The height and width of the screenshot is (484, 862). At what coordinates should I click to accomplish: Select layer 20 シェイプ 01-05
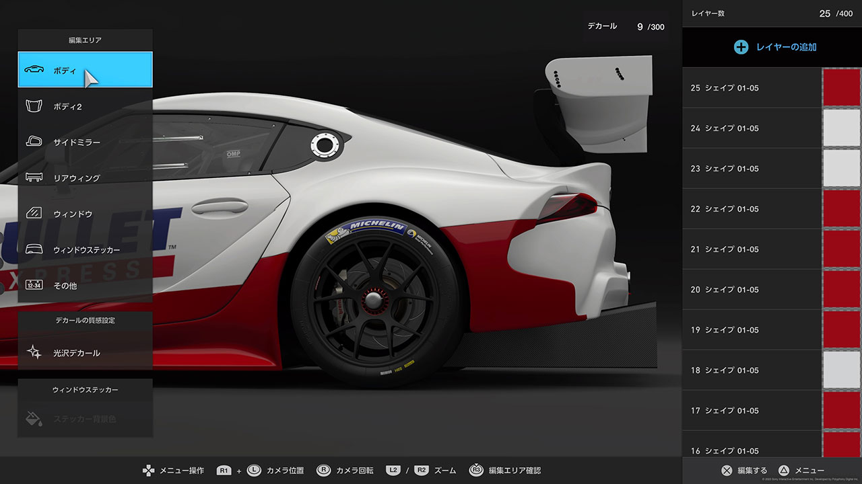pos(772,289)
